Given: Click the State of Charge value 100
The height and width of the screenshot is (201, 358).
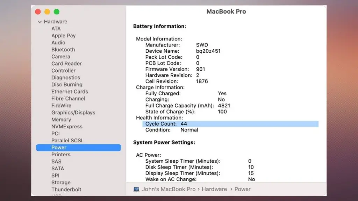Looking at the screenshot, I should click(x=222, y=112).
